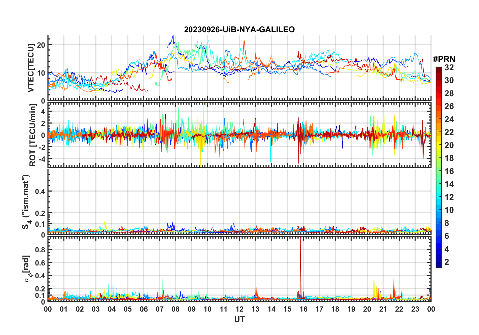Click sigma-phi axis tick value 0.6
479x335 pixels.
pos(40,263)
